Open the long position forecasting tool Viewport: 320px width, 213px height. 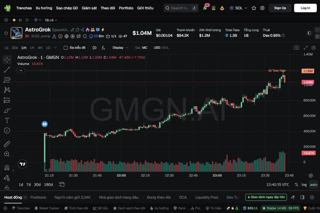coord(7,100)
